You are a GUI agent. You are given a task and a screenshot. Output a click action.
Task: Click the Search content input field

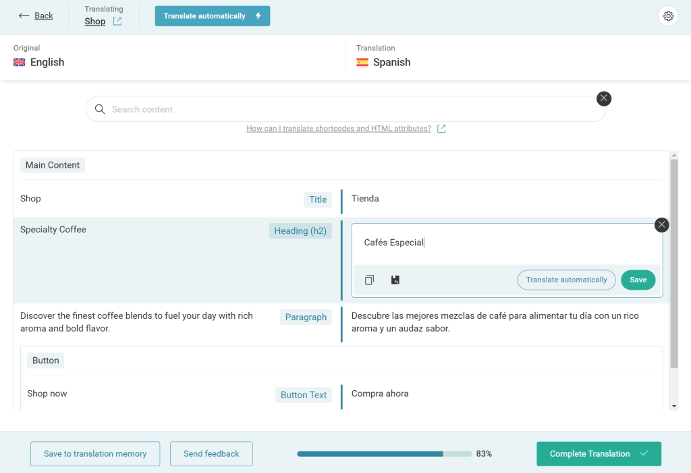click(270, 108)
